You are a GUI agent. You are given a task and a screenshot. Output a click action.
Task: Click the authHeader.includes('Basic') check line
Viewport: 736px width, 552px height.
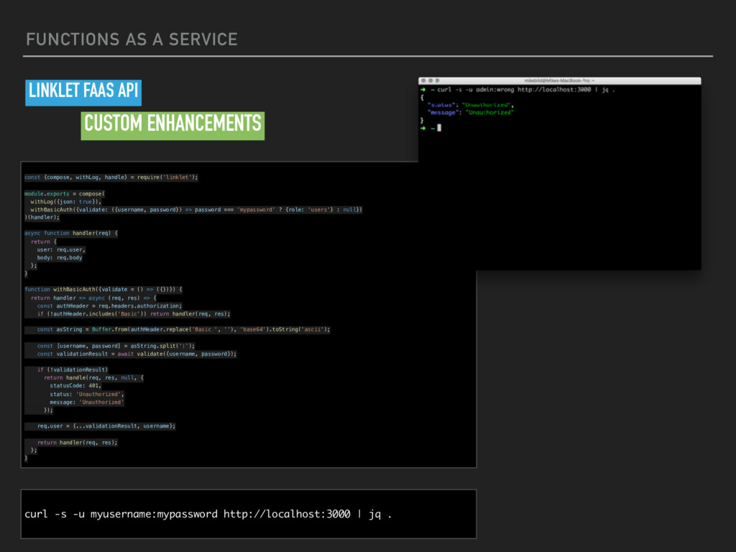pyautogui.click(x=134, y=314)
